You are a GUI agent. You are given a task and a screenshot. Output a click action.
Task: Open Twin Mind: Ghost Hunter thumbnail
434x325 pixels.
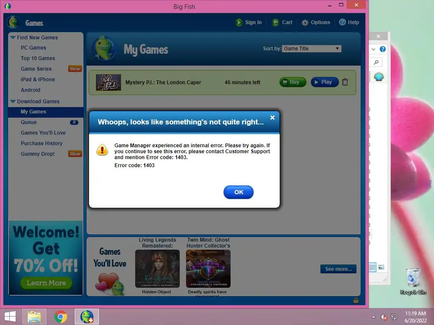(x=208, y=269)
